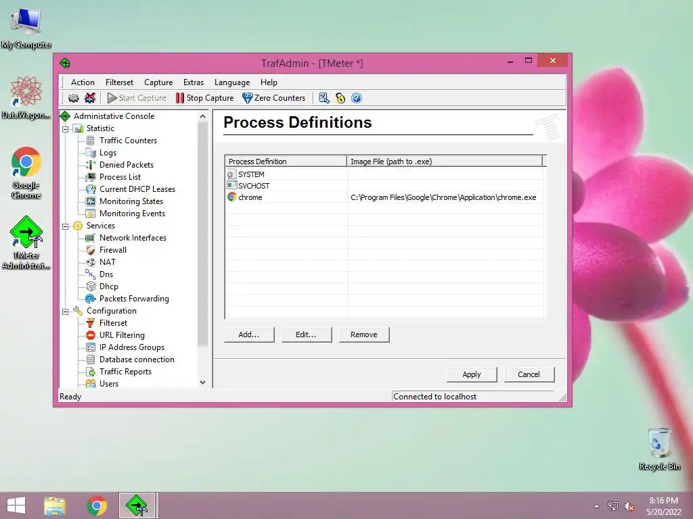Click the Image File column header
This screenshot has width=693, height=519.
pyautogui.click(x=444, y=161)
